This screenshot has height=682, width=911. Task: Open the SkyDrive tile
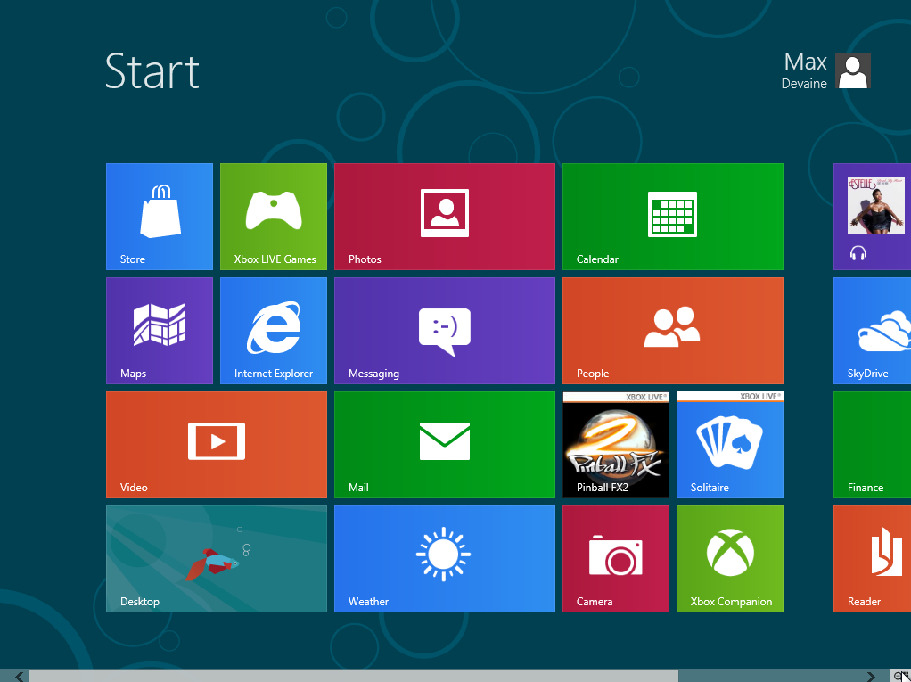(x=872, y=331)
